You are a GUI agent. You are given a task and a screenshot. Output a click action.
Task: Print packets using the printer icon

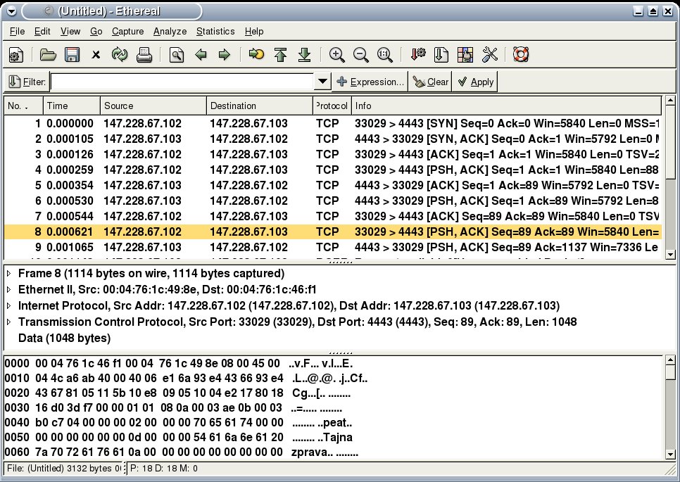(144, 55)
